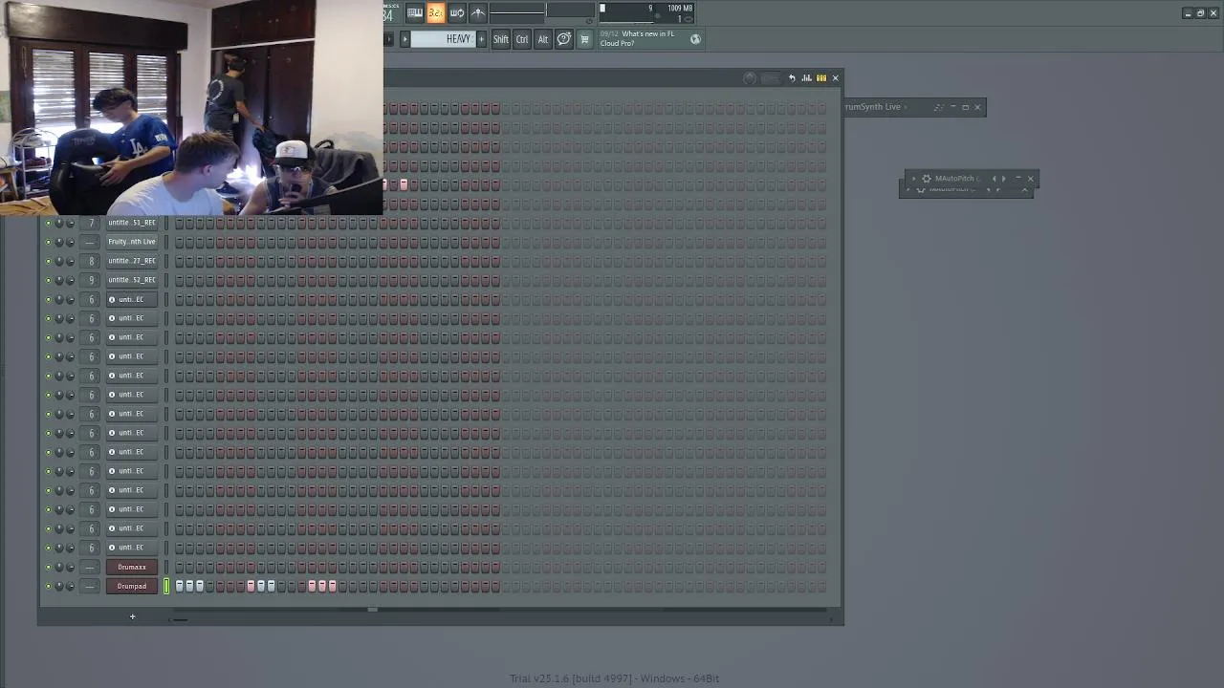The height and width of the screenshot is (688, 1224).
Task: Open mixer track selector showing 9
Action: click(91, 280)
